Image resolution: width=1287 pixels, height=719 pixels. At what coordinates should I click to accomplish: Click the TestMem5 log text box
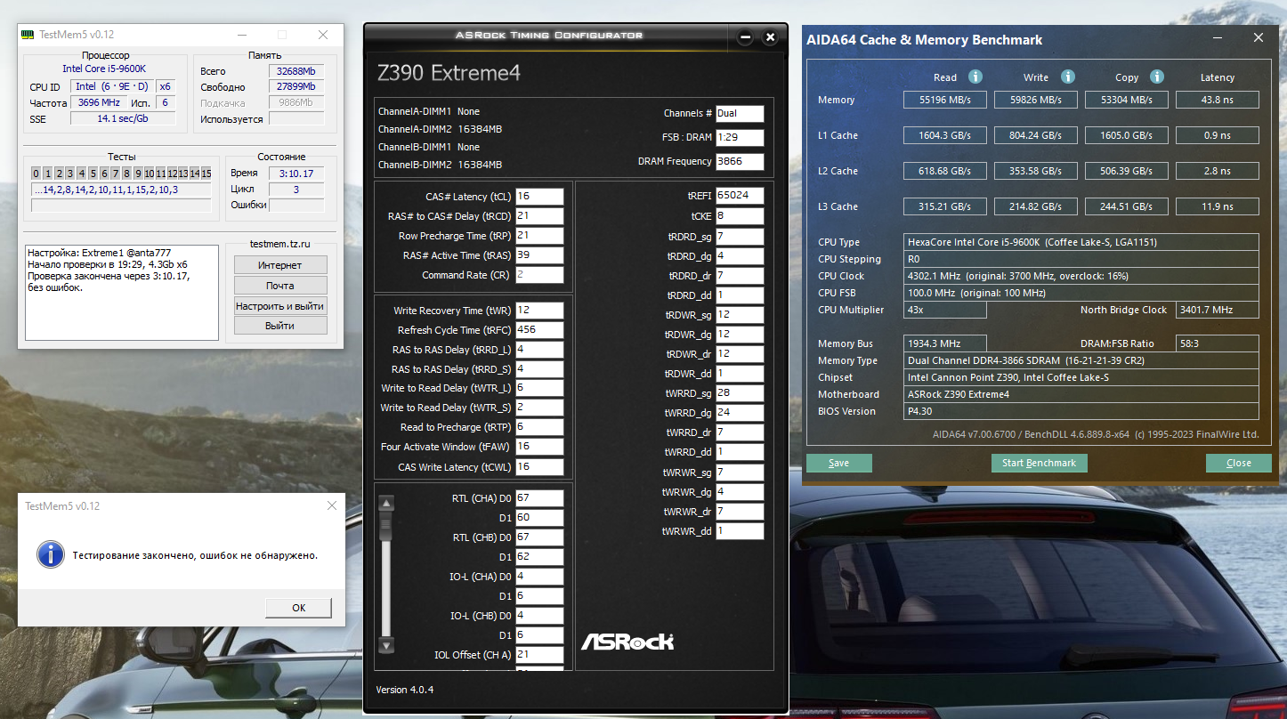click(x=121, y=293)
